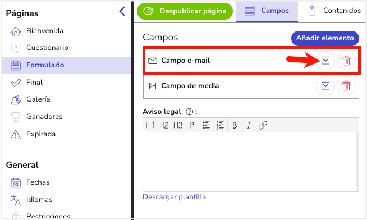
Task: Delete the Campo e-mail field
Action: [346, 61]
